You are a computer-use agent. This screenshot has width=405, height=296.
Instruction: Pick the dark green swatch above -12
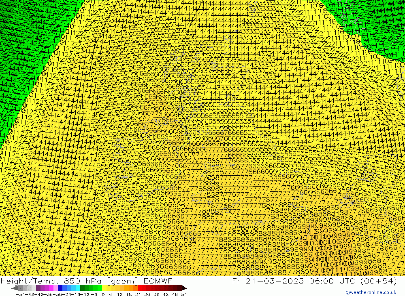point(82,288)
